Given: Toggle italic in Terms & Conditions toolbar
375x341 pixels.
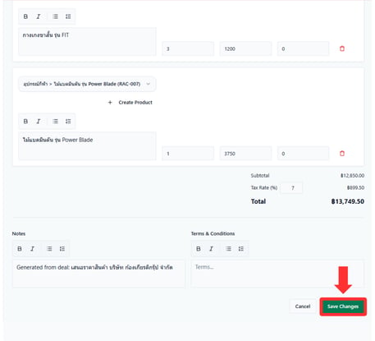Looking at the screenshot, I should click(211, 249).
